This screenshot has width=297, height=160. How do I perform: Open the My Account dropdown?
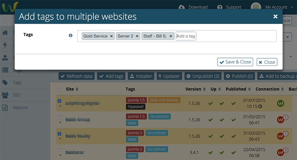point(279,7)
